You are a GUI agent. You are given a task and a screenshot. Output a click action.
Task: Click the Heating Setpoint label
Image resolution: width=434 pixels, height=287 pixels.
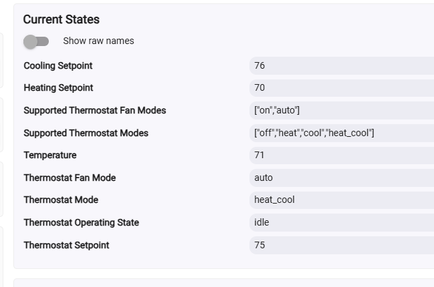coord(58,87)
